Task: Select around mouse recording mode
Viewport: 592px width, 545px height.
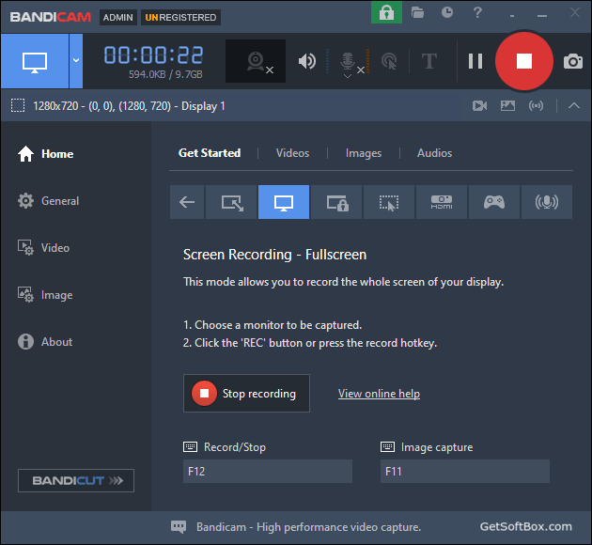Action: tap(389, 202)
